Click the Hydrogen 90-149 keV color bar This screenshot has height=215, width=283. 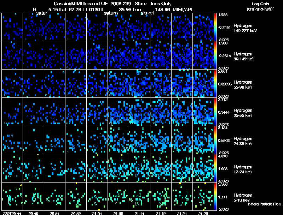(215, 55)
